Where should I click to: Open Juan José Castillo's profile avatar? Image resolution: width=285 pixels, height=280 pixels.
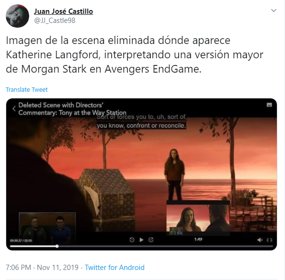17,16
